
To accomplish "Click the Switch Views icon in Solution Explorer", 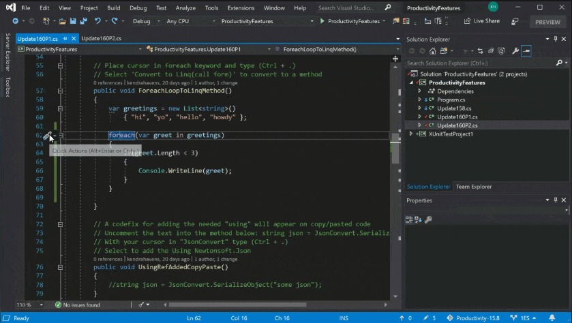I will pyautogui.click(x=444, y=50).
